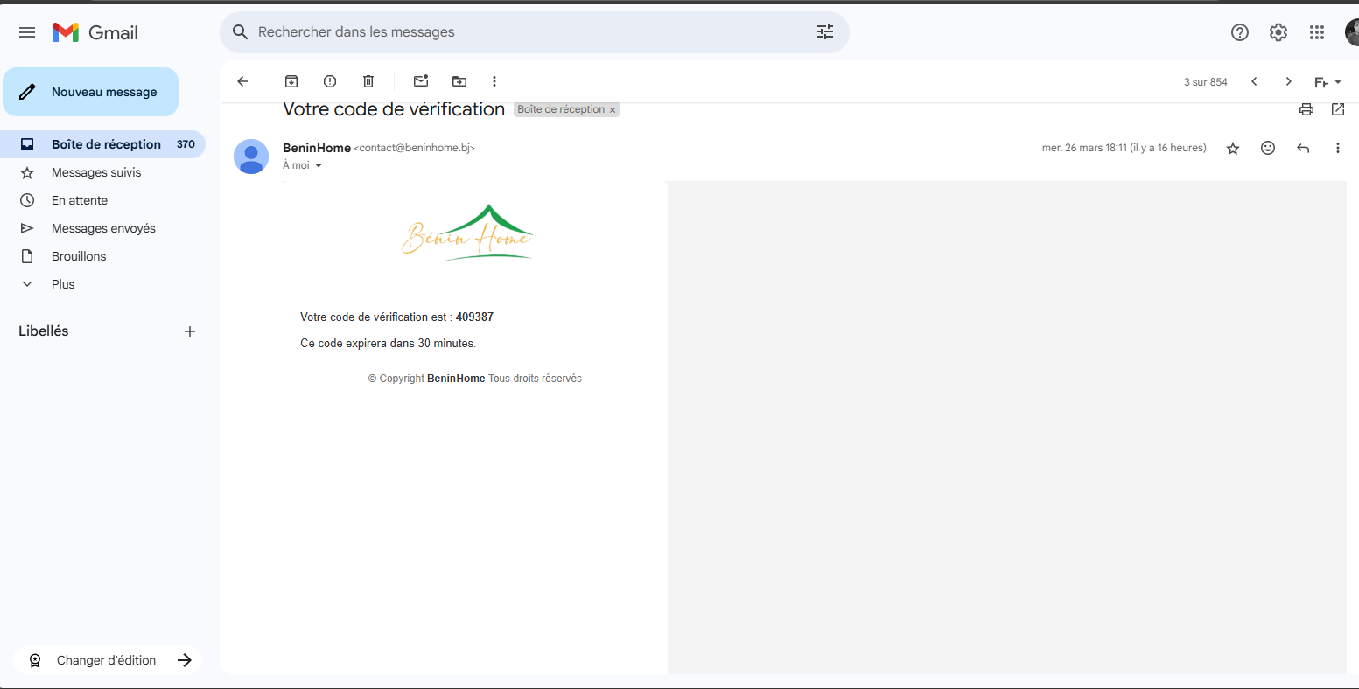Remove the Boîte de réception label
The width and height of the screenshot is (1359, 689).
tap(613, 110)
